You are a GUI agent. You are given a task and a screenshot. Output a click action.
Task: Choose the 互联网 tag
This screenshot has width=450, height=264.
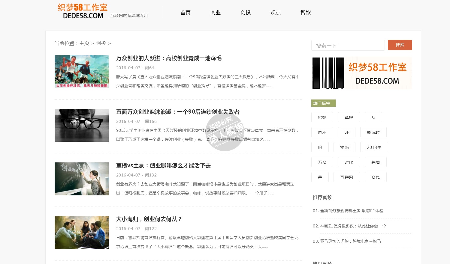(x=346, y=177)
